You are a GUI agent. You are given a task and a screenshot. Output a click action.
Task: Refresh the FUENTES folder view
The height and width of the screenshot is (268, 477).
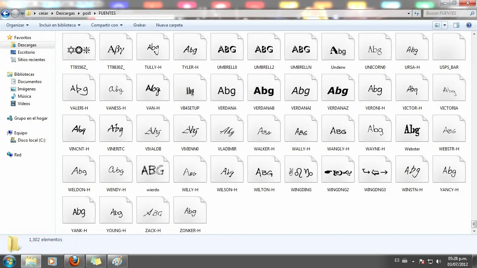pyautogui.click(x=417, y=13)
